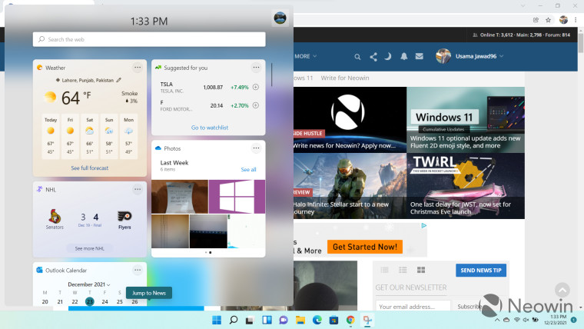Open the Widgets profile picture icon
Image resolution: width=584 pixels, height=329 pixels.
point(280,18)
